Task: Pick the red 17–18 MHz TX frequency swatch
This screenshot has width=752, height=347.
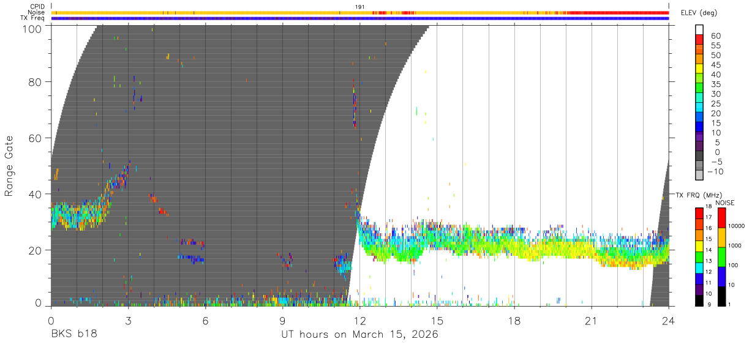Action: tap(699, 213)
